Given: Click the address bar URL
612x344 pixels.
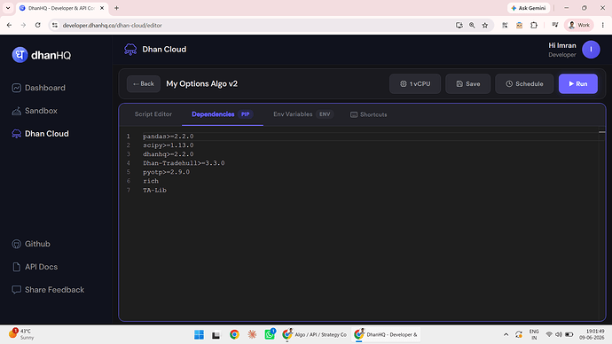Looking at the screenshot, I should tap(113, 26).
